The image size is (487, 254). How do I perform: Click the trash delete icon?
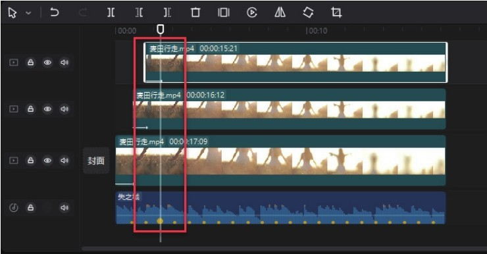195,13
